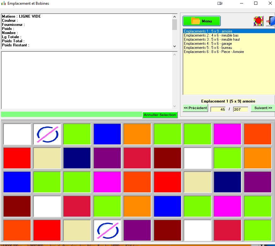
Task: Click the up arrow of the empty text box scrollbar
Action: point(174,55)
